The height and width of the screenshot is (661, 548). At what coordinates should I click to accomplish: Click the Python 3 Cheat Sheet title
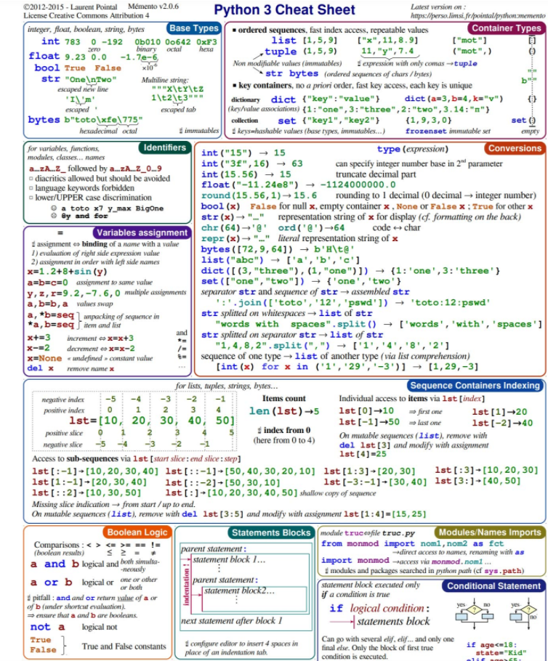point(284,9)
